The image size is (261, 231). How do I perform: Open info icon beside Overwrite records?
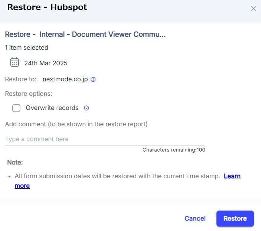[87, 108]
